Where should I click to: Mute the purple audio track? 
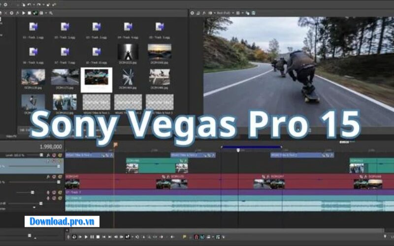pyautogui.click(x=54, y=192)
